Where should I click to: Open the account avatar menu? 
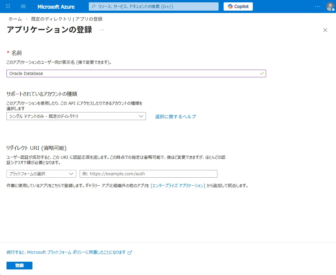click(330, 6)
